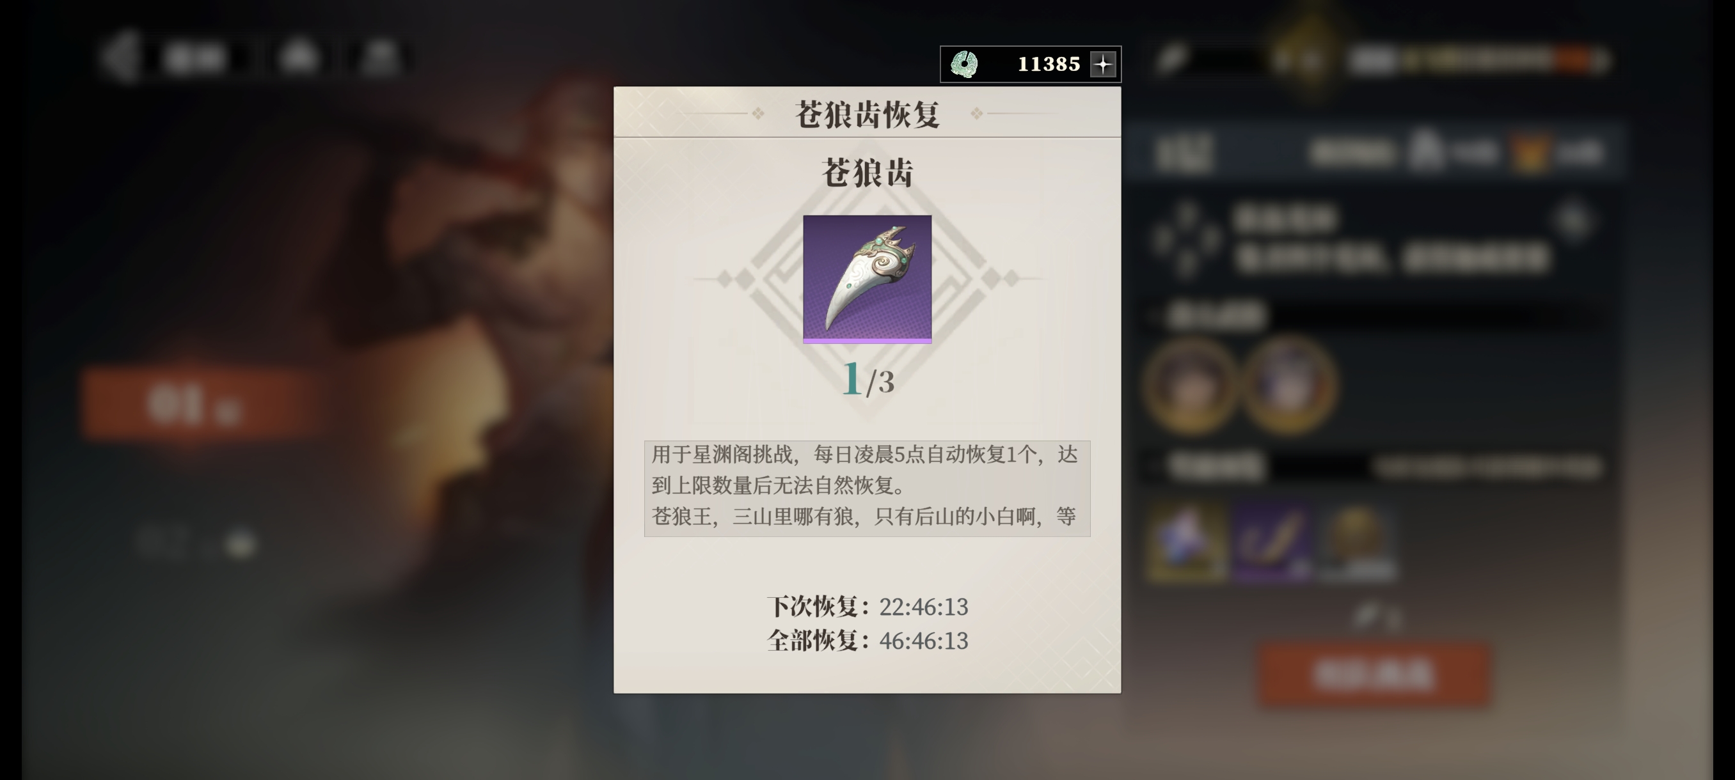Click the blurred round icon right of effect text

click(x=1573, y=220)
